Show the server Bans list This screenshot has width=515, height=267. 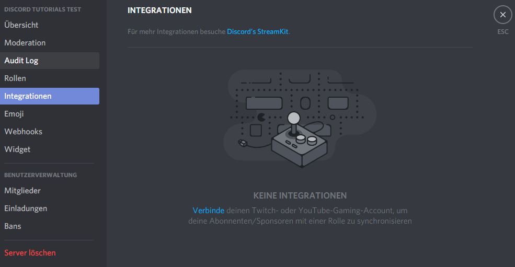coord(13,226)
